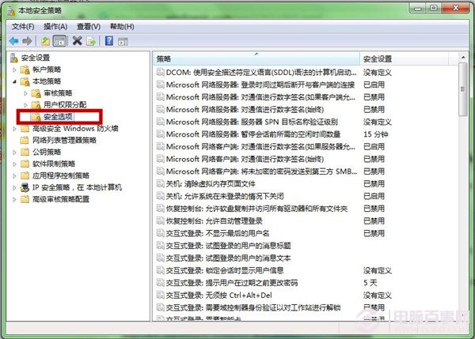Screen dimensions: 475x339
Task: Expand the 软件限制策略 tree node
Action: click(x=14, y=164)
